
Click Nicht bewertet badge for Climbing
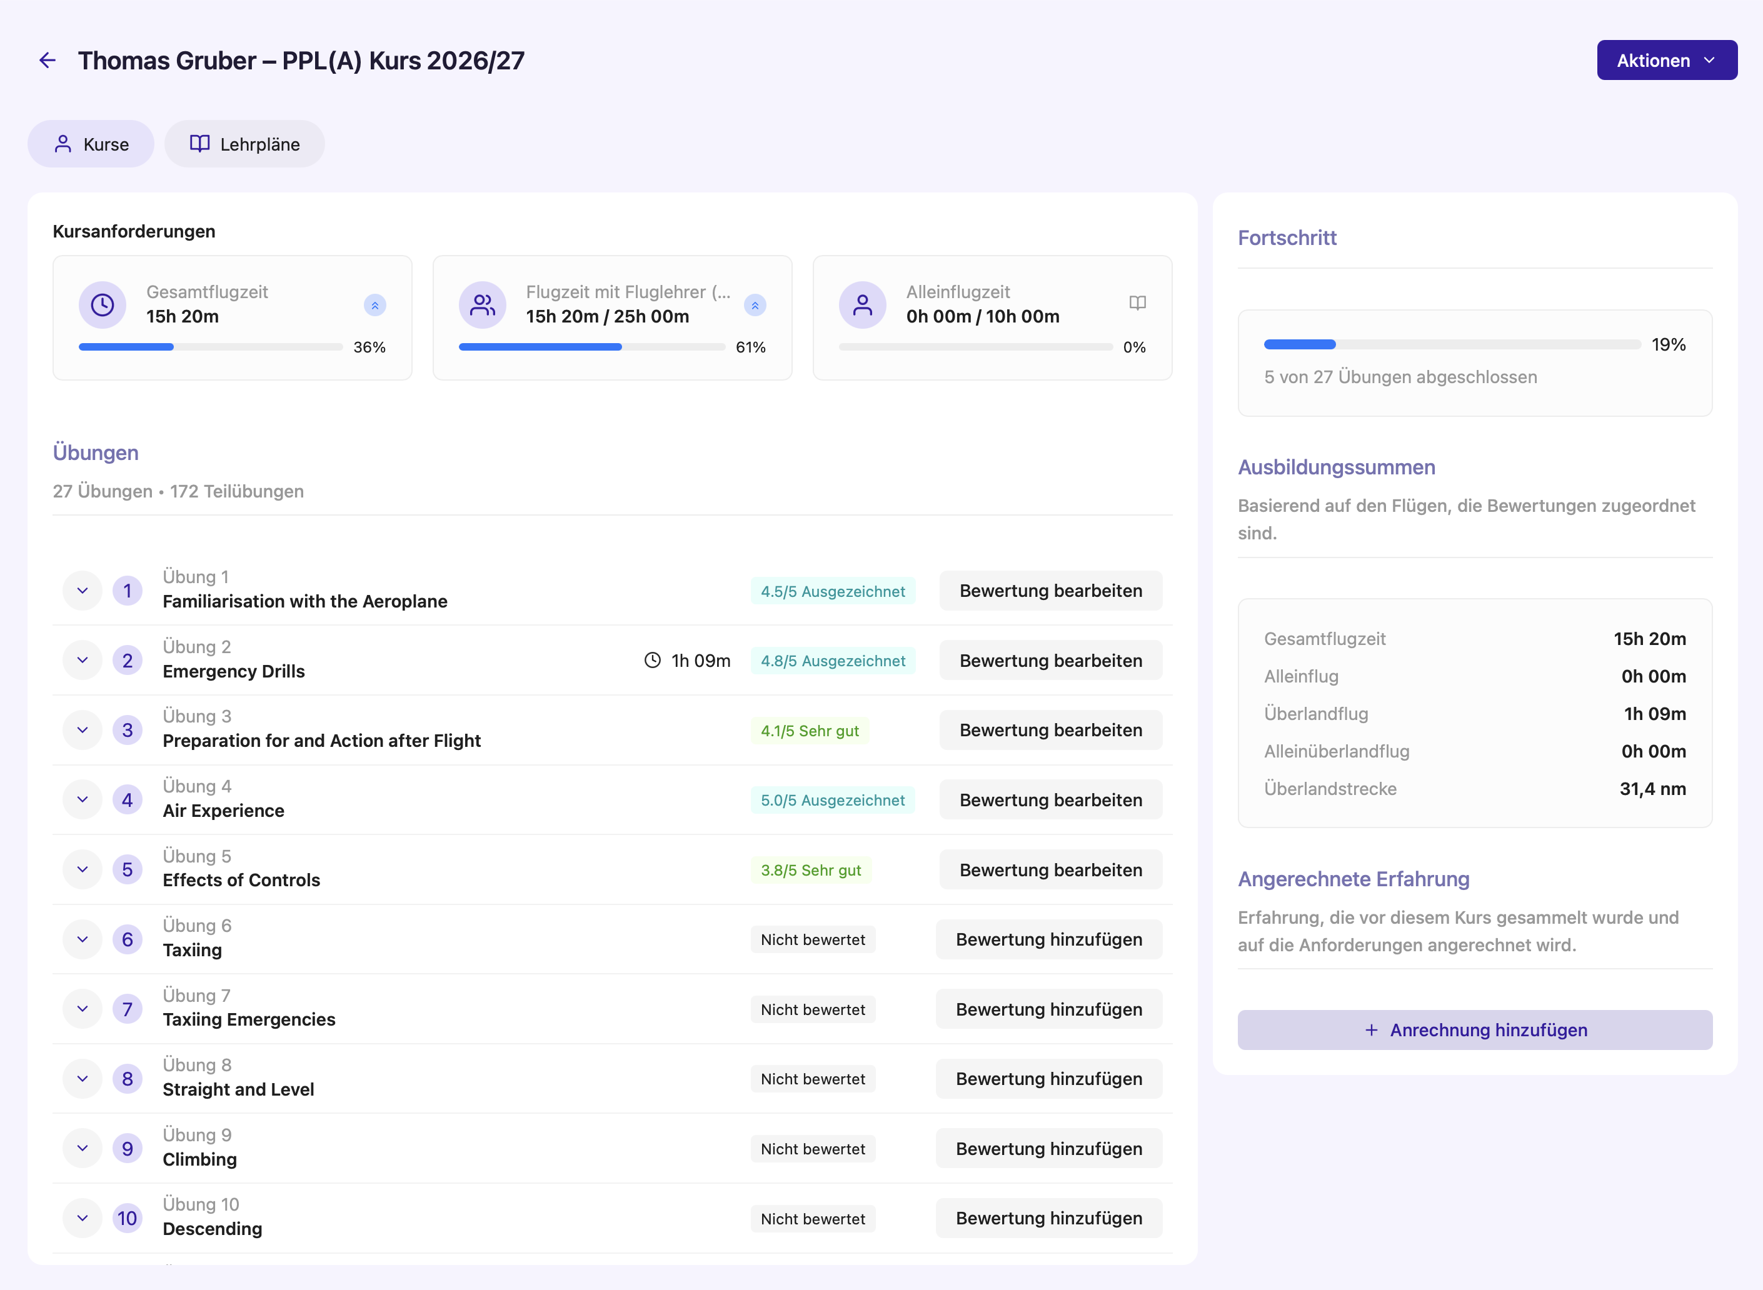click(x=813, y=1149)
